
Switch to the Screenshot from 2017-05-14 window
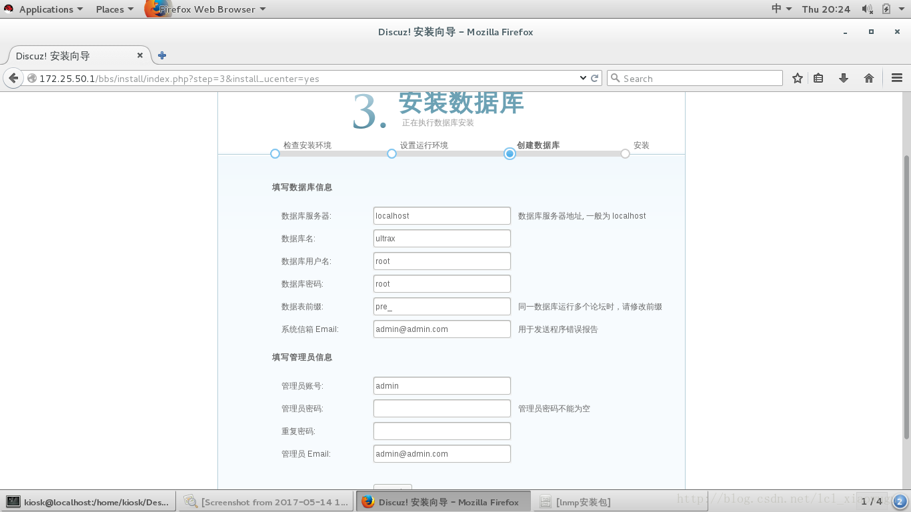[x=267, y=502]
